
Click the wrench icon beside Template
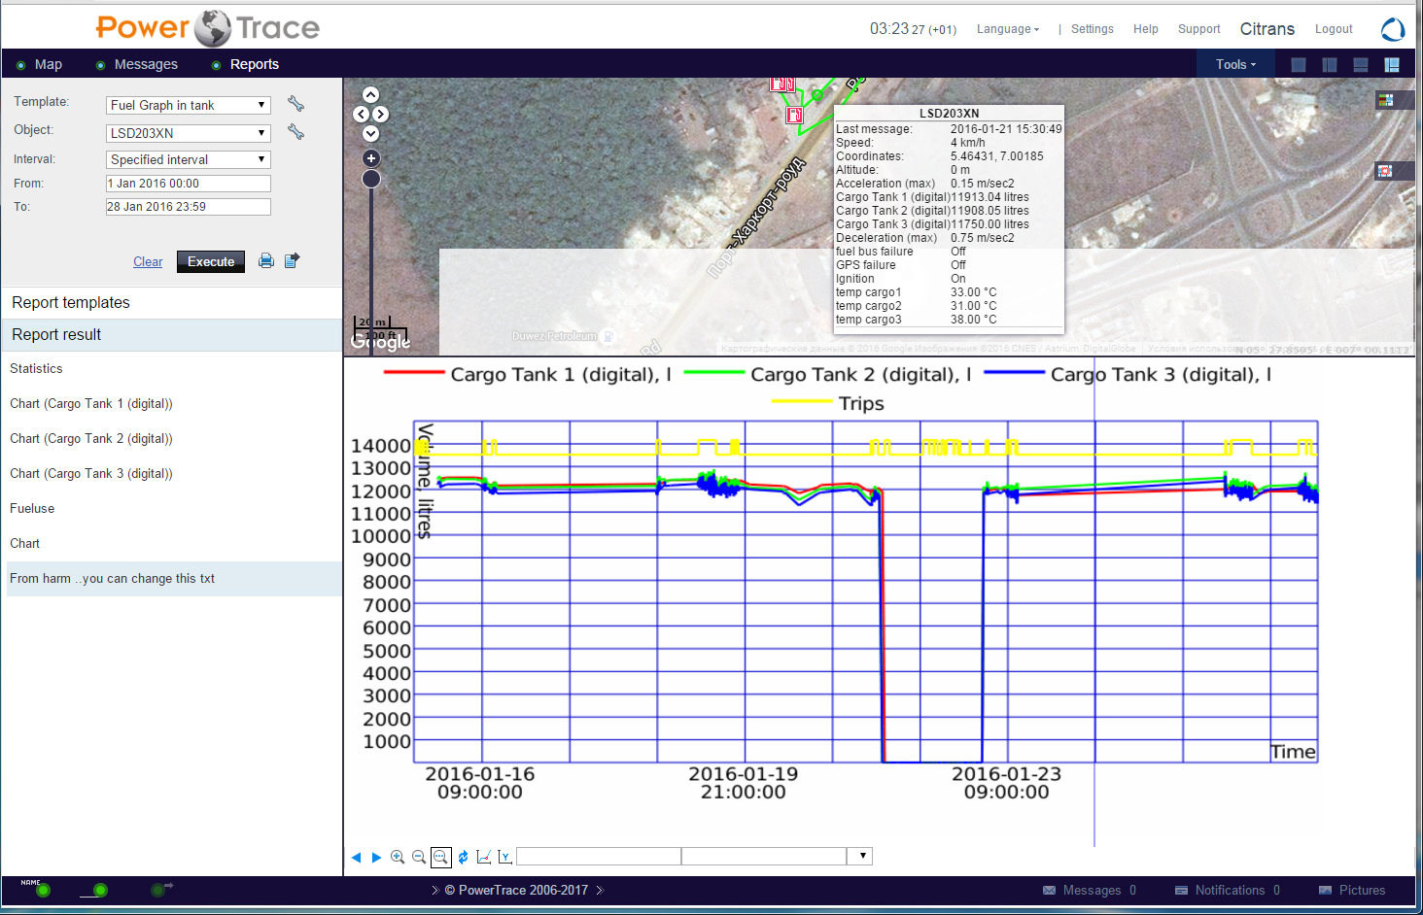(x=296, y=104)
